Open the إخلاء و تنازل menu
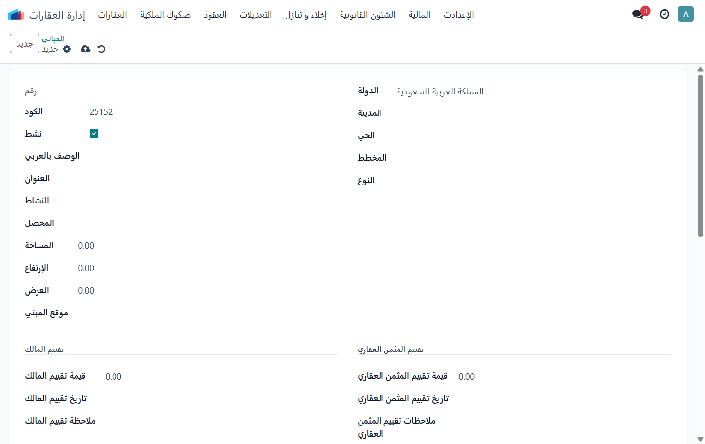The image size is (705, 444). [306, 15]
